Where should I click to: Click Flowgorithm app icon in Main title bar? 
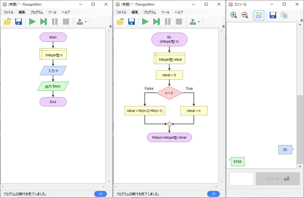pyautogui.click(x=5, y=4)
